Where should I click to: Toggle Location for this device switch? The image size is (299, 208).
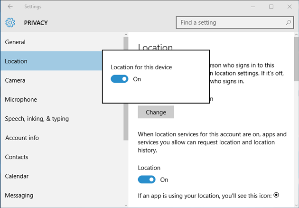pyautogui.click(x=120, y=79)
